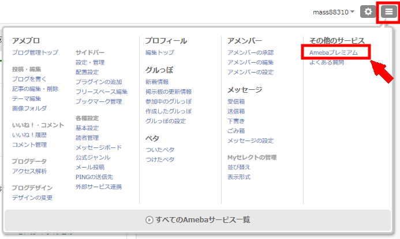This screenshot has height=239, width=400.
Task: Open グルっぽの設定
Action: coord(166,121)
